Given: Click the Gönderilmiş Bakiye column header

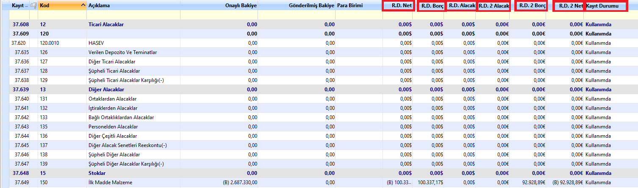Looking at the screenshot, I should coord(312,6).
